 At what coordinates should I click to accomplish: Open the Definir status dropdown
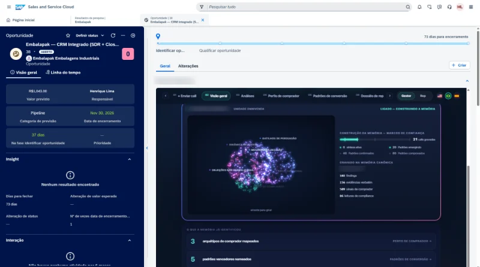pos(90,35)
